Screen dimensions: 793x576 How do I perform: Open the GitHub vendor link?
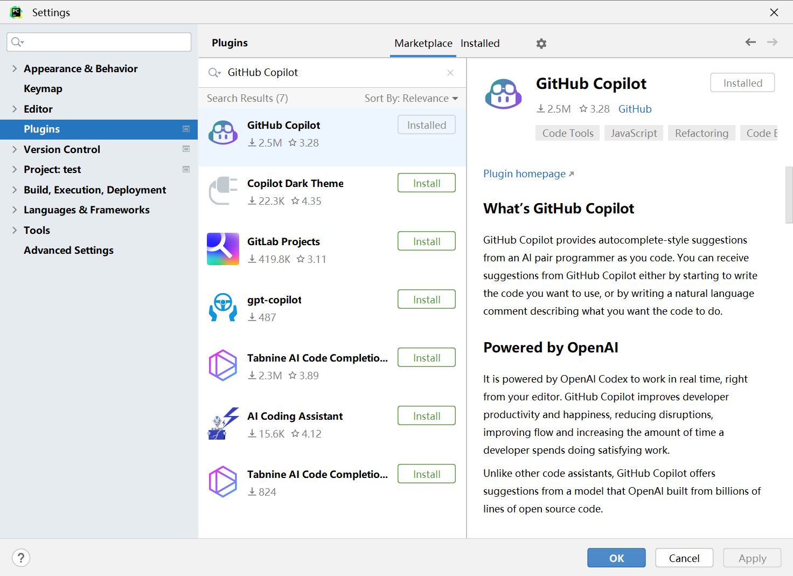[635, 109]
